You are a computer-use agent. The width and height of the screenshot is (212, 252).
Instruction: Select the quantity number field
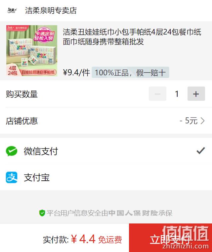tap(177, 94)
